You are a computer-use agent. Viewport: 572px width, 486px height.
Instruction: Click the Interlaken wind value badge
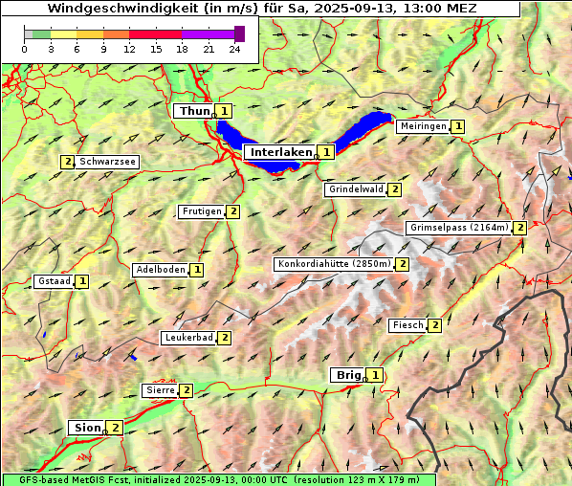[x=326, y=152]
